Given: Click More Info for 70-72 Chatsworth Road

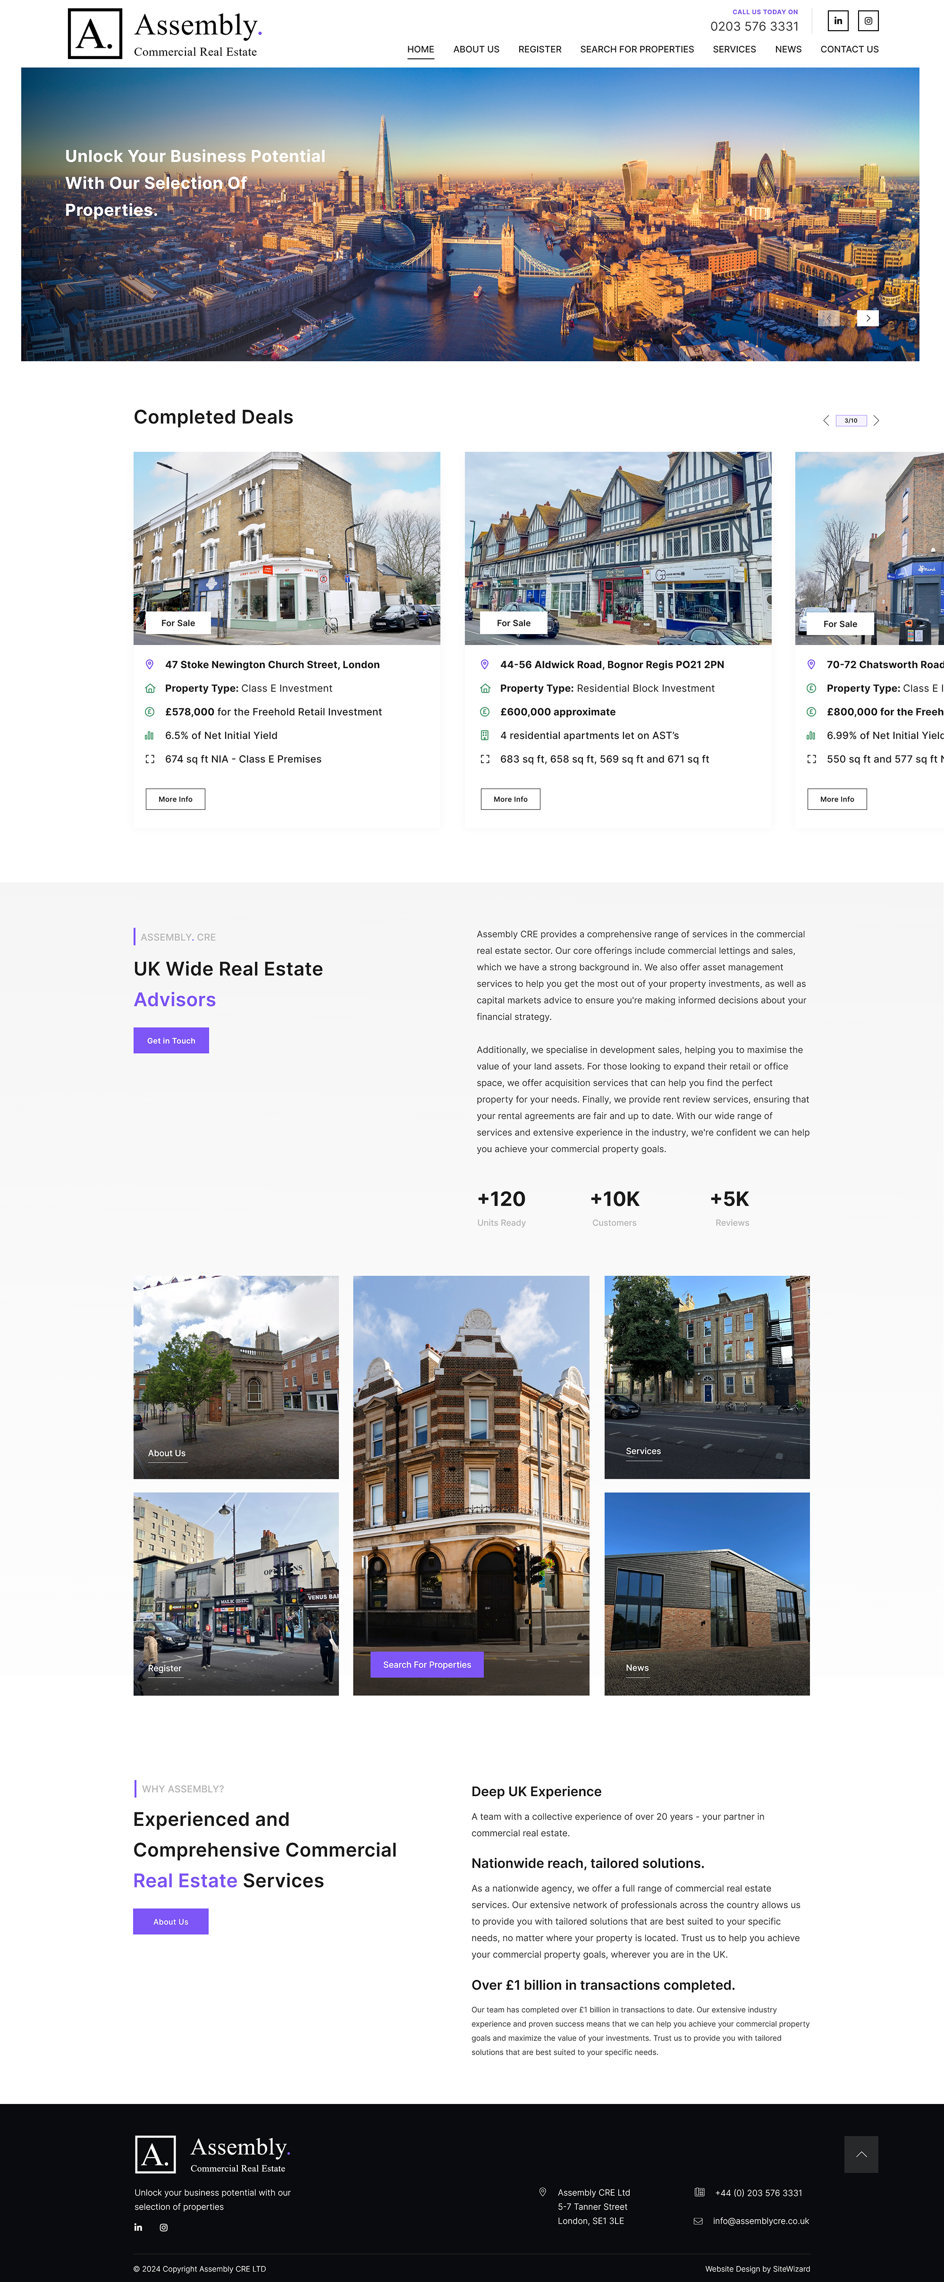Looking at the screenshot, I should (837, 799).
